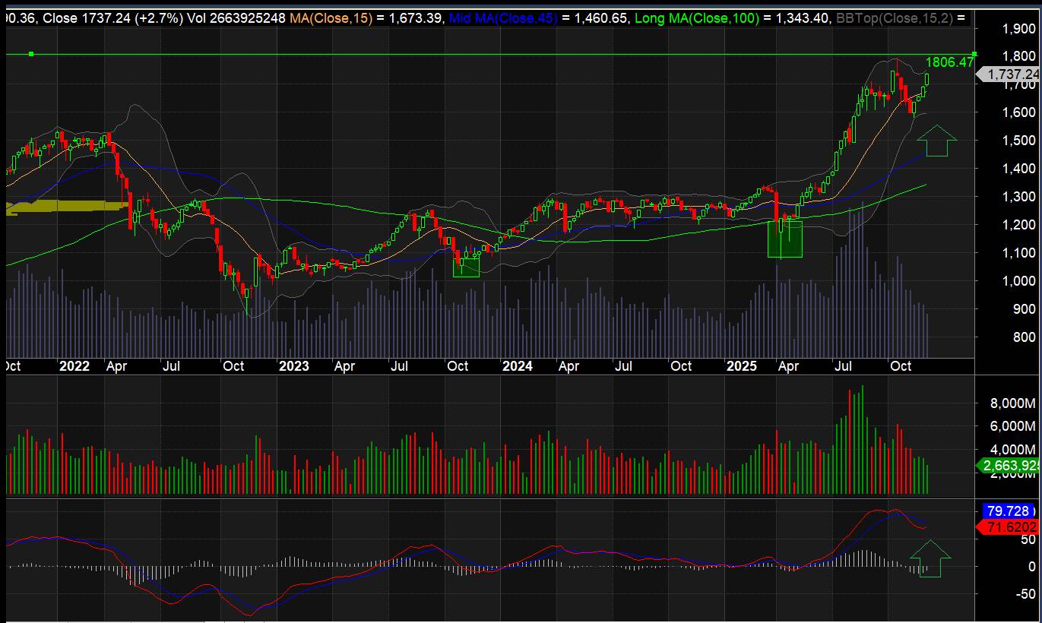Click the green up arrow near price candles
This screenshot has height=623, width=1042.
click(x=936, y=141)
